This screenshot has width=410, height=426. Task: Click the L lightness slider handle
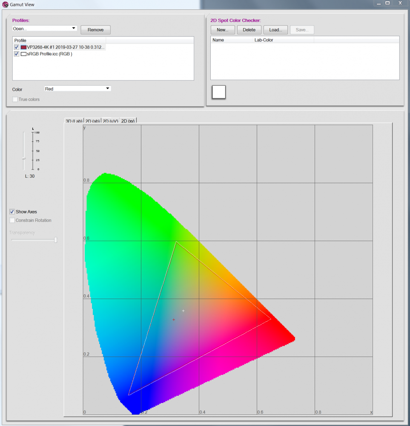[24, 158]
